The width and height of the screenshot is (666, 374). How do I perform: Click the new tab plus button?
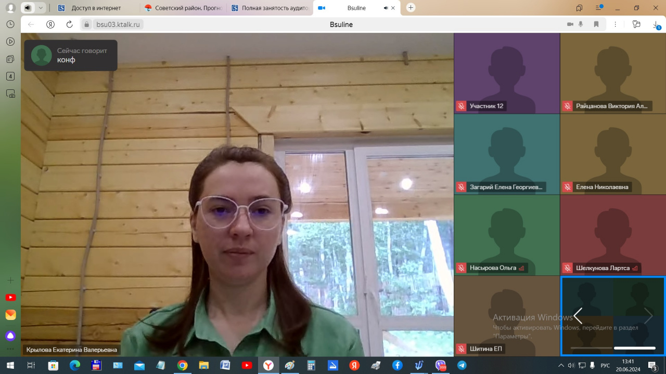point(411,8)
